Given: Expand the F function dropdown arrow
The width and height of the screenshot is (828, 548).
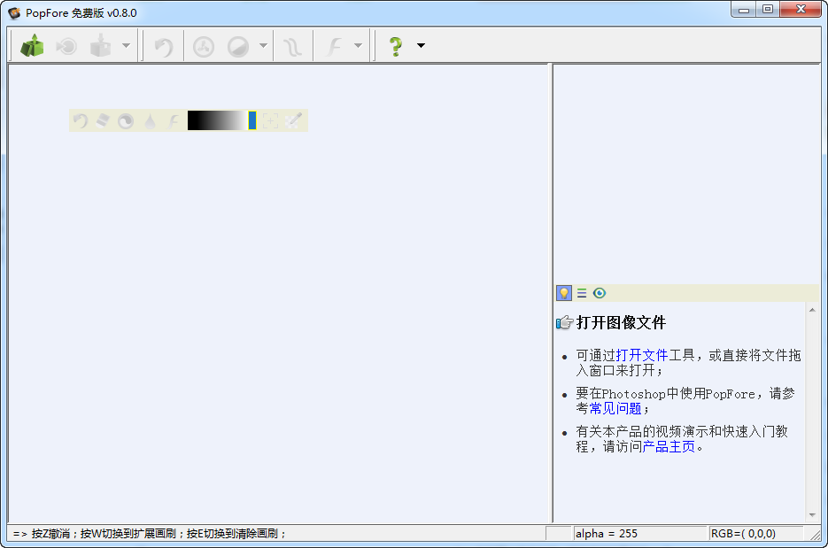Looking at the screenshot, I should pos(358,45).
